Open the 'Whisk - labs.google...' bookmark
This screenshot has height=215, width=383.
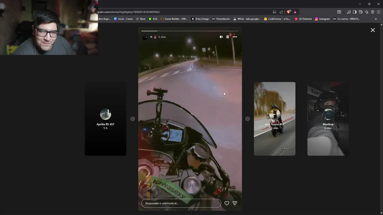(247, 19)
